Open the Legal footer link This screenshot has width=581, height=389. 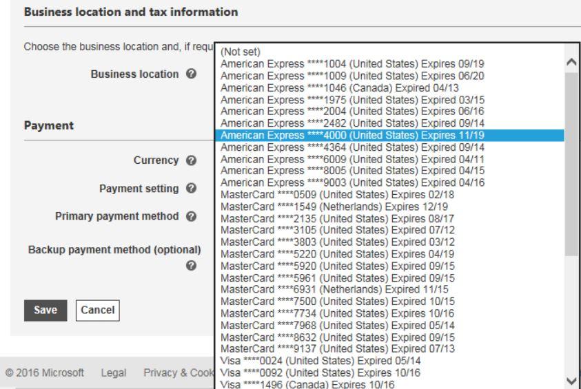(114, 372)
